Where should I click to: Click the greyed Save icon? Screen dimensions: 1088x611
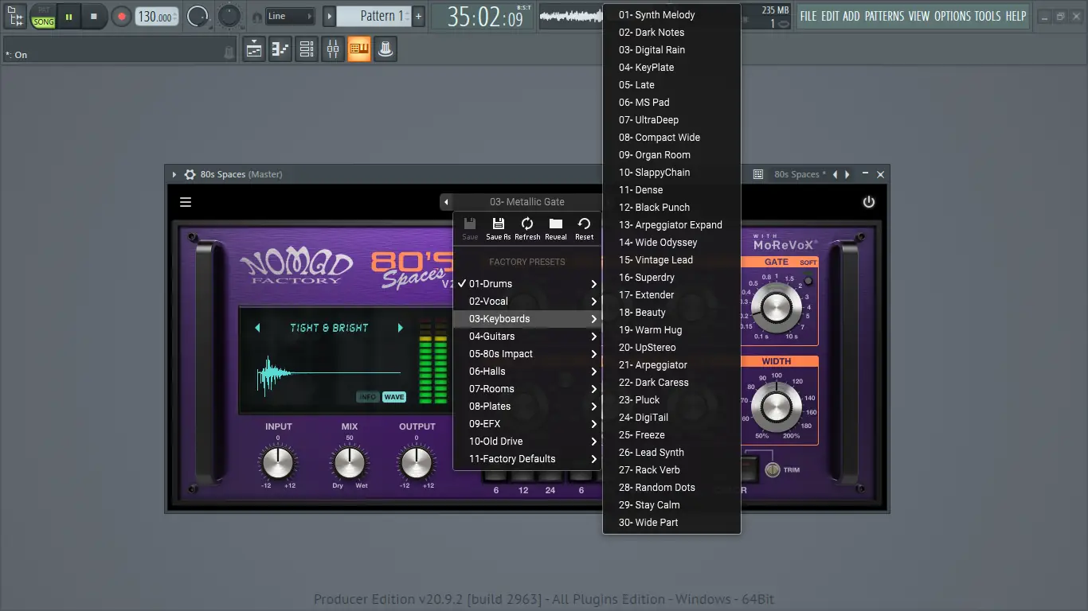click(470, 228)
